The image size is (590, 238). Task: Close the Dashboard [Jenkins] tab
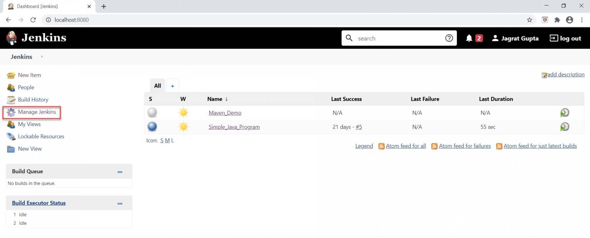(x=89, y=7)
